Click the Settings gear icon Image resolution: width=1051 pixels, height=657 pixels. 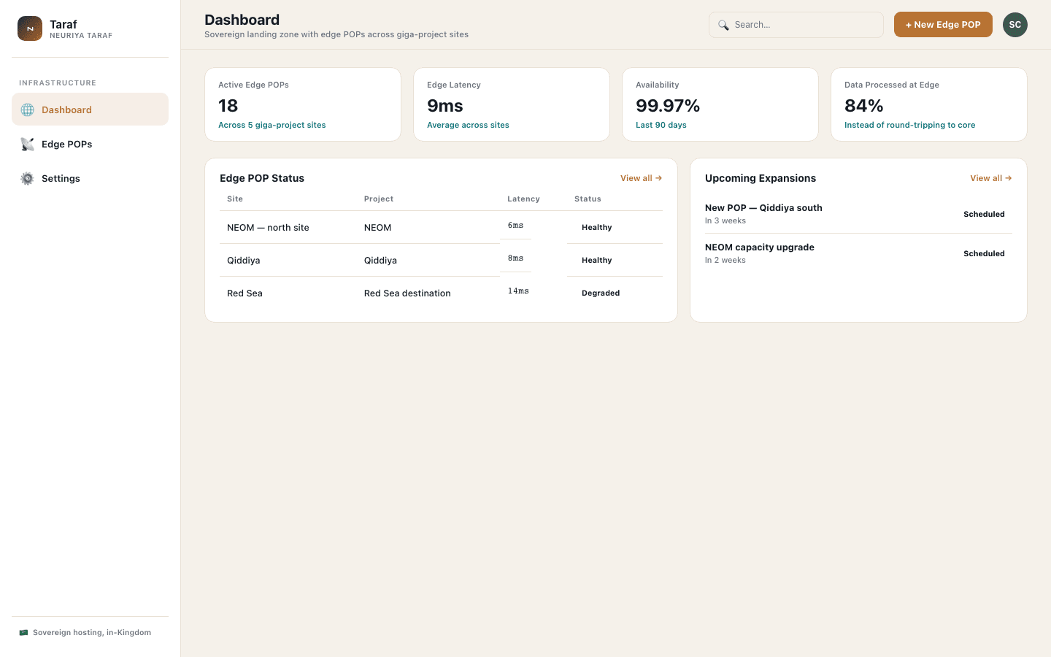[28, 178]
